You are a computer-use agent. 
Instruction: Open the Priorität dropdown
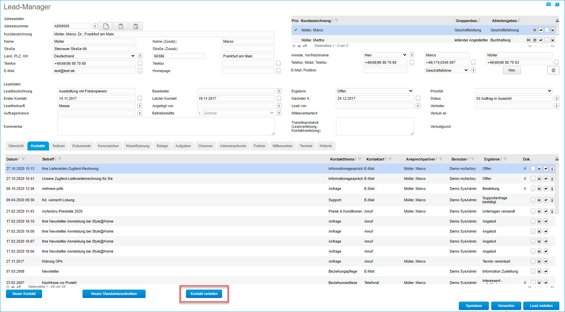coord(514,91)
